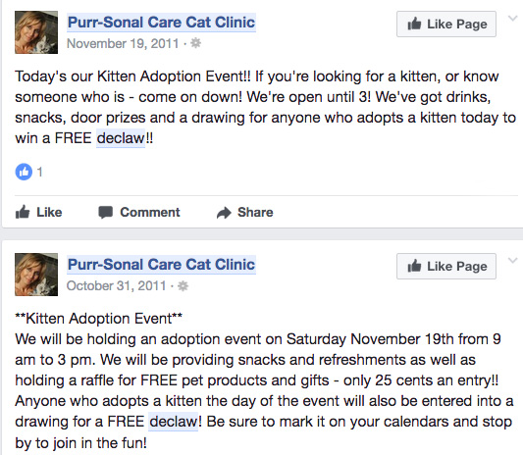Click the like count number 1
The height and width of the screenshot is (455, 523).
point(39,172)
